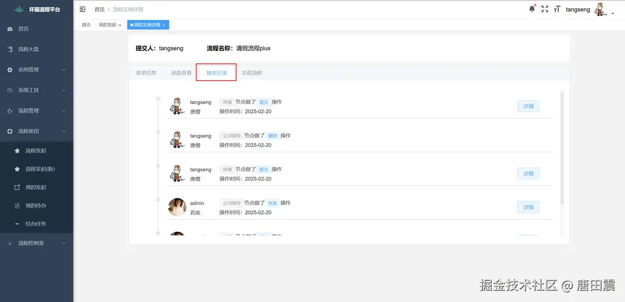The height and width of the screenshot is (302, 625).
Task: Click the 提交人 value tangseng
Action: point(171,48)
